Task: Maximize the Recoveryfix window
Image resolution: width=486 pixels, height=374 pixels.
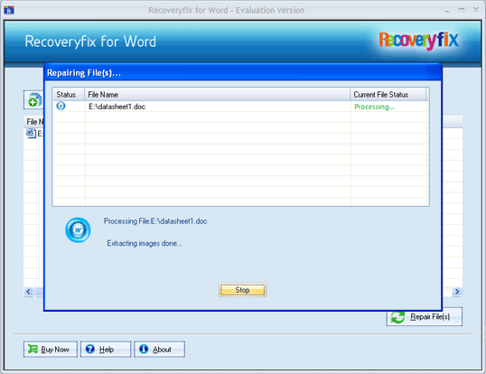Action: click(462, 11)
